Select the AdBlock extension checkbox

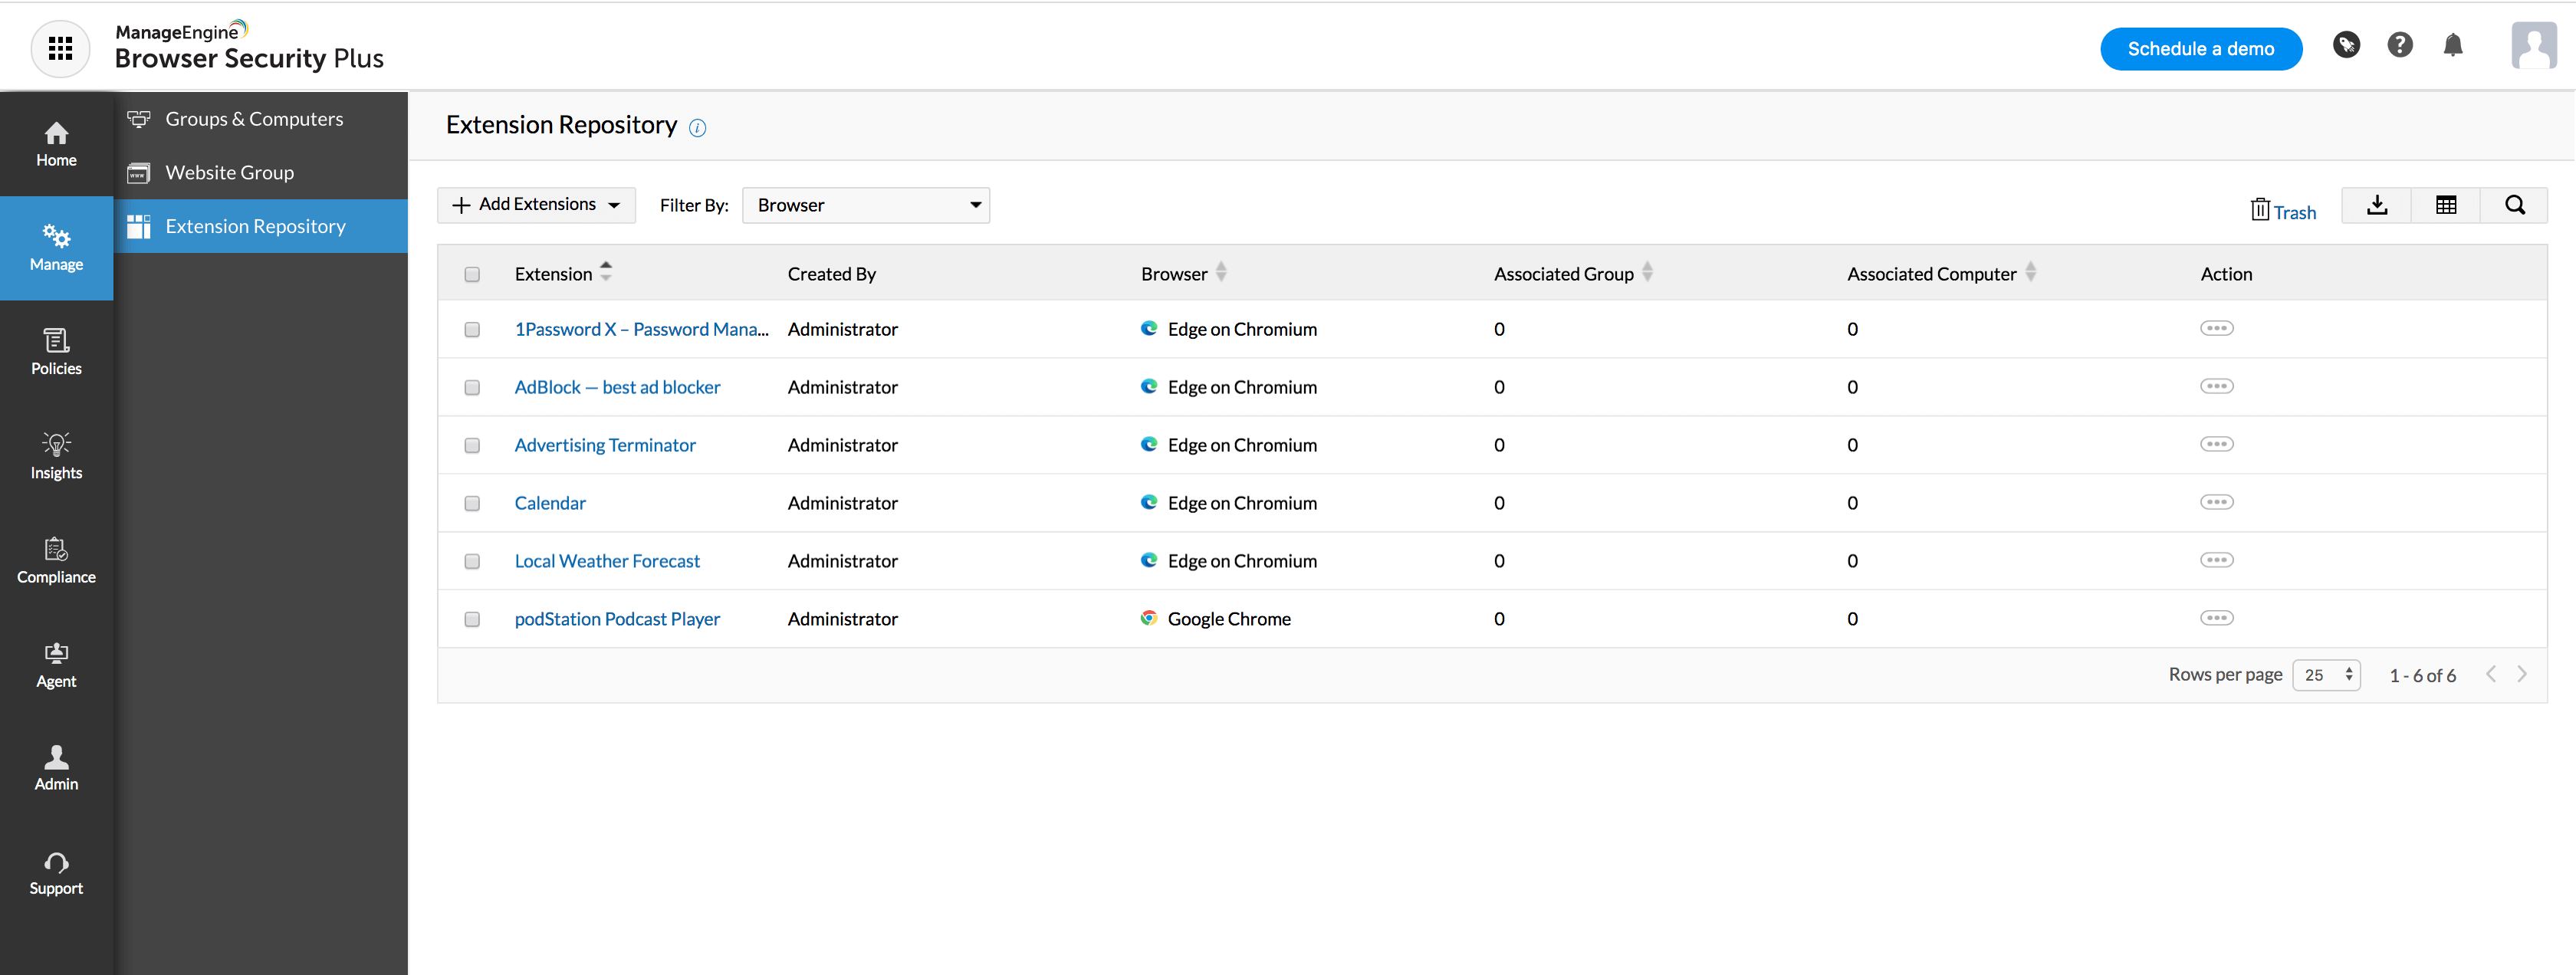[x=472, y=388]
